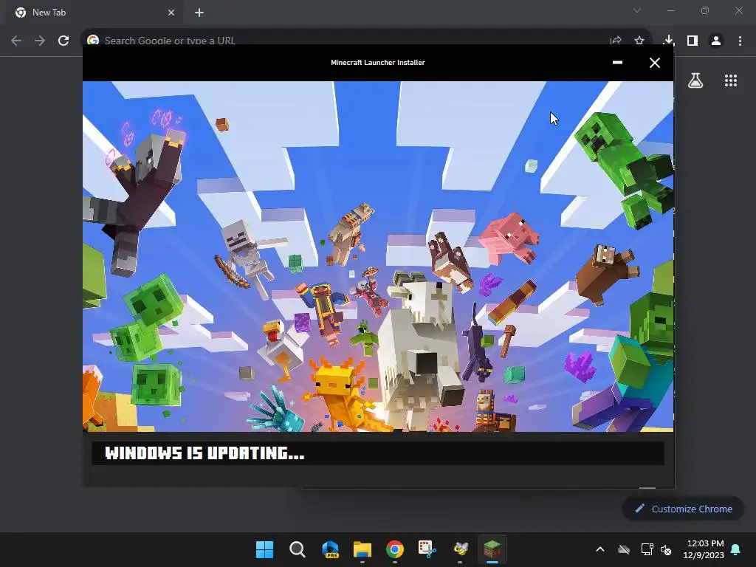Open Windows taskbar search
The image size is (756, 567).
tap(297, 549)
